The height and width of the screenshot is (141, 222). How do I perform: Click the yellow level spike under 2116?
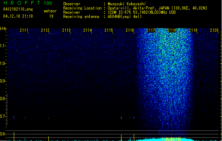(x=134, y=137)
